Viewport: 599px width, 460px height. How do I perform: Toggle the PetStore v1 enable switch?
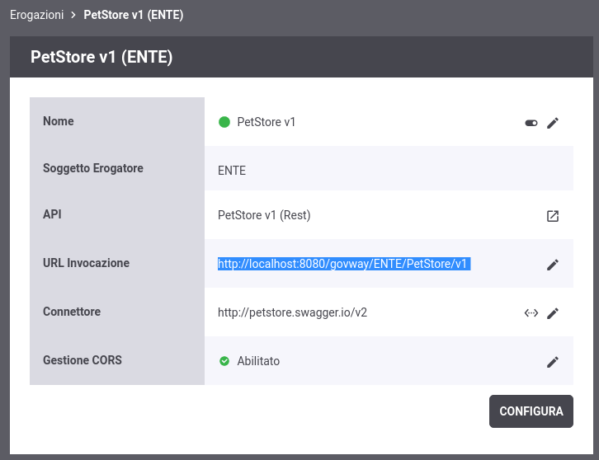(x=531, y=123)
